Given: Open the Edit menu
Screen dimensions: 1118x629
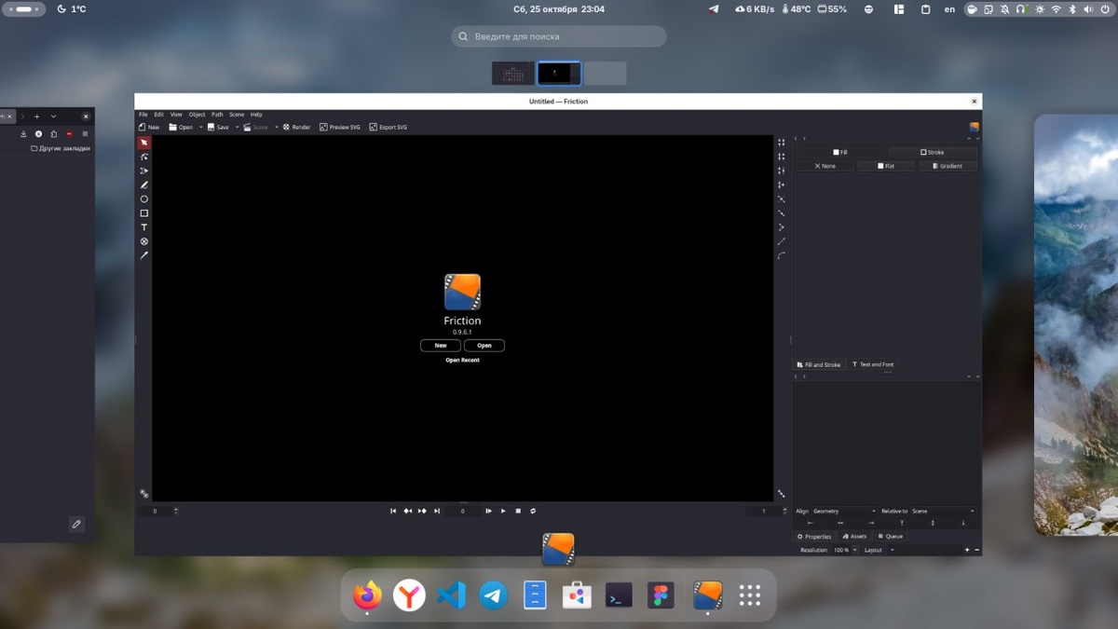Looking at the screenshot, I should point(159,115).
